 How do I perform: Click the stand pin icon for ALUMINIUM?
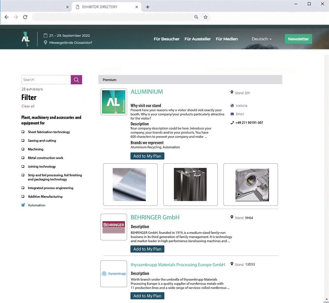[232, 92]
